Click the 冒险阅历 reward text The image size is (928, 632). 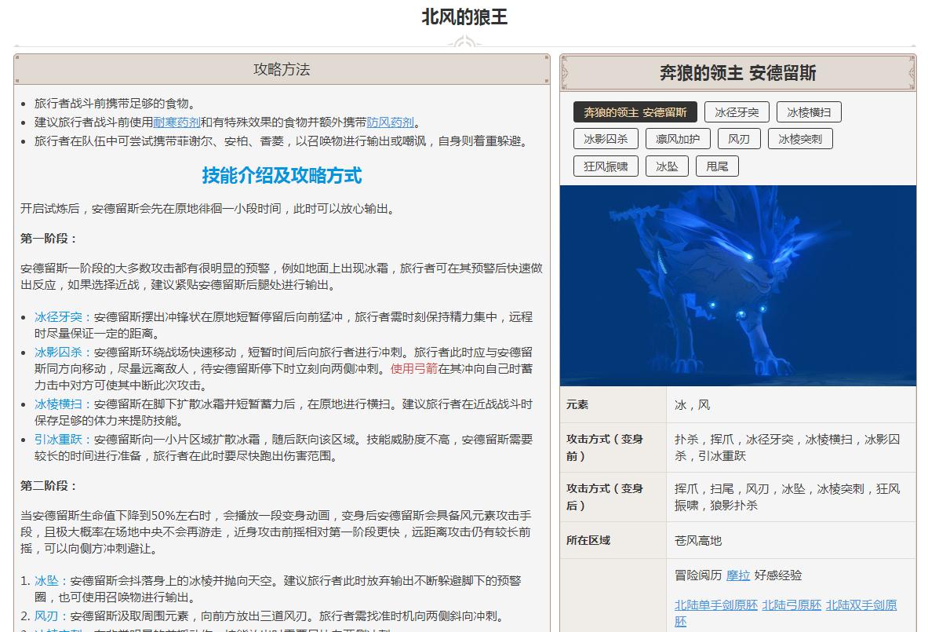tap(698, 575)
